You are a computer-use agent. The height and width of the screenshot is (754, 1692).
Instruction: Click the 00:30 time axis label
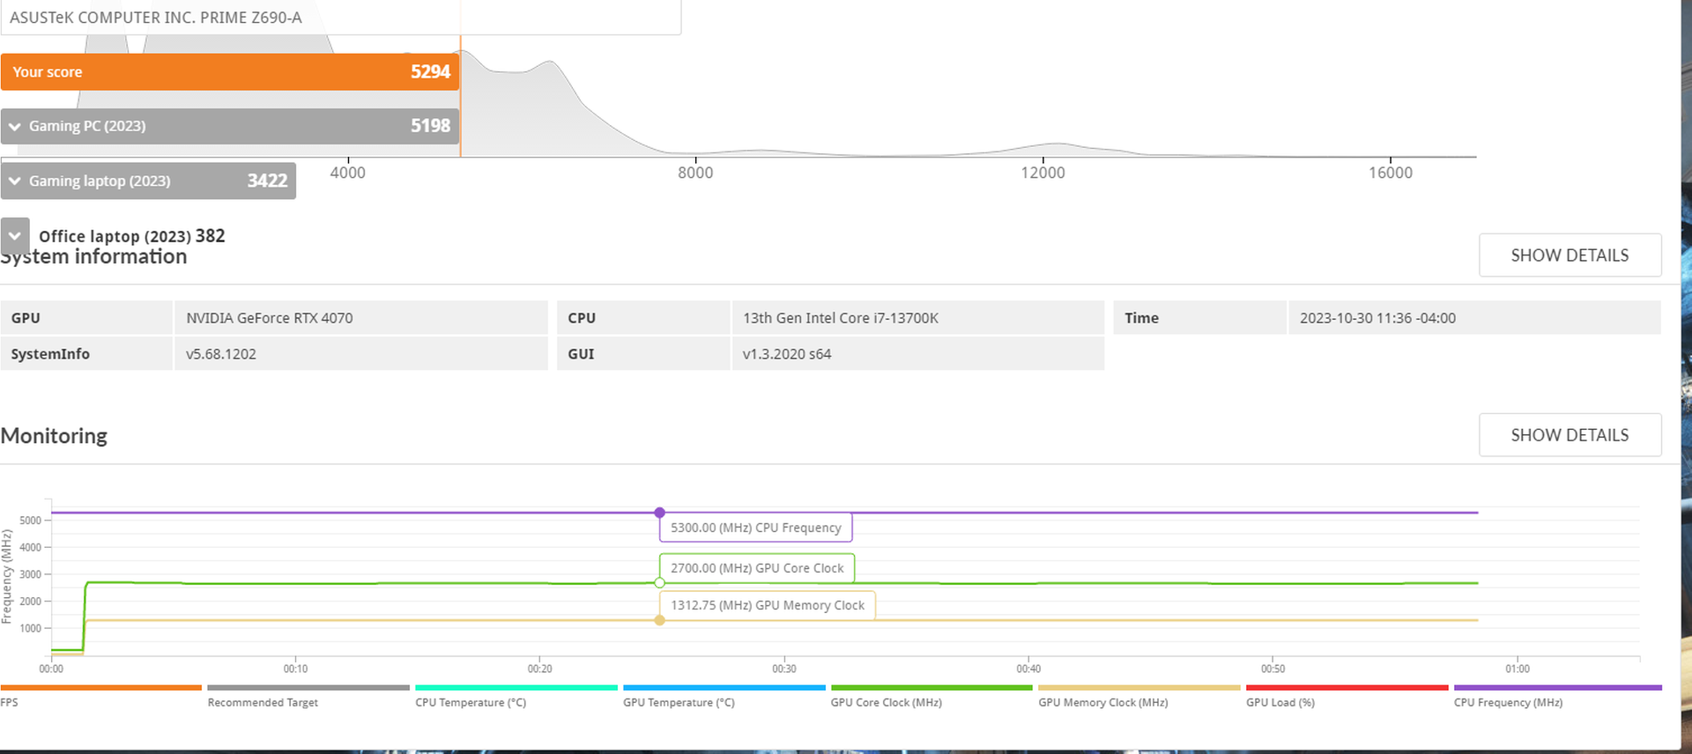[x=784, y=669]
